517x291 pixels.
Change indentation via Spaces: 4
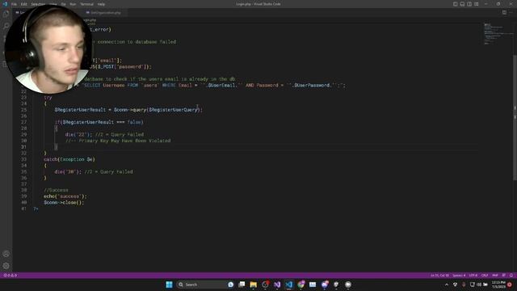tap(459, 275)
